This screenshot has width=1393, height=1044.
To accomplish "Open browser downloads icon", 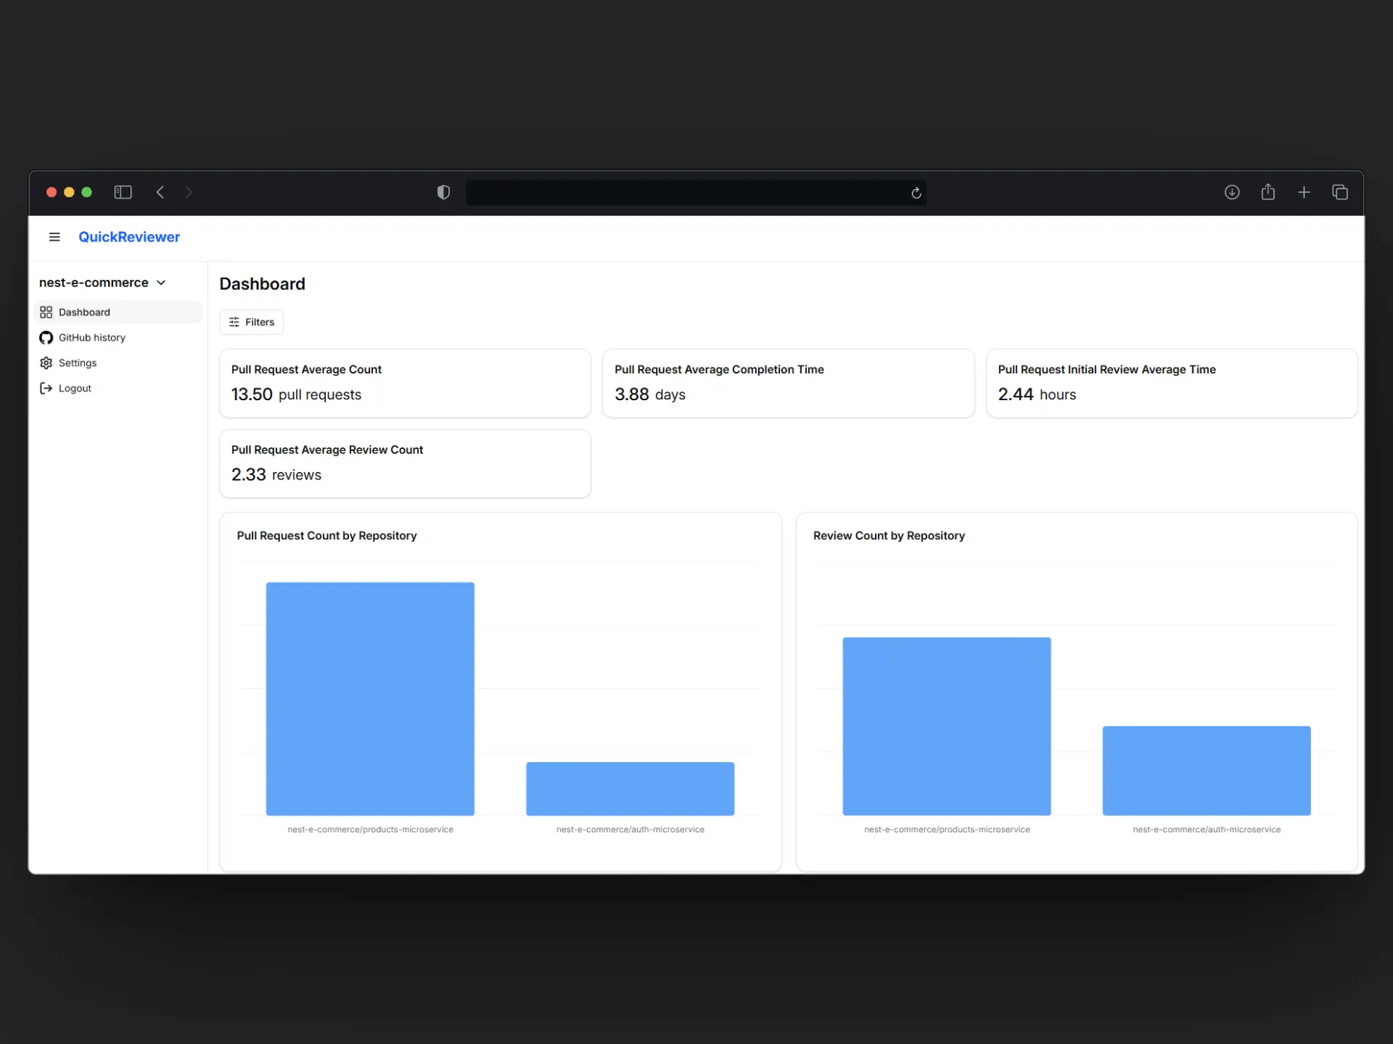I will [1232, 192].
